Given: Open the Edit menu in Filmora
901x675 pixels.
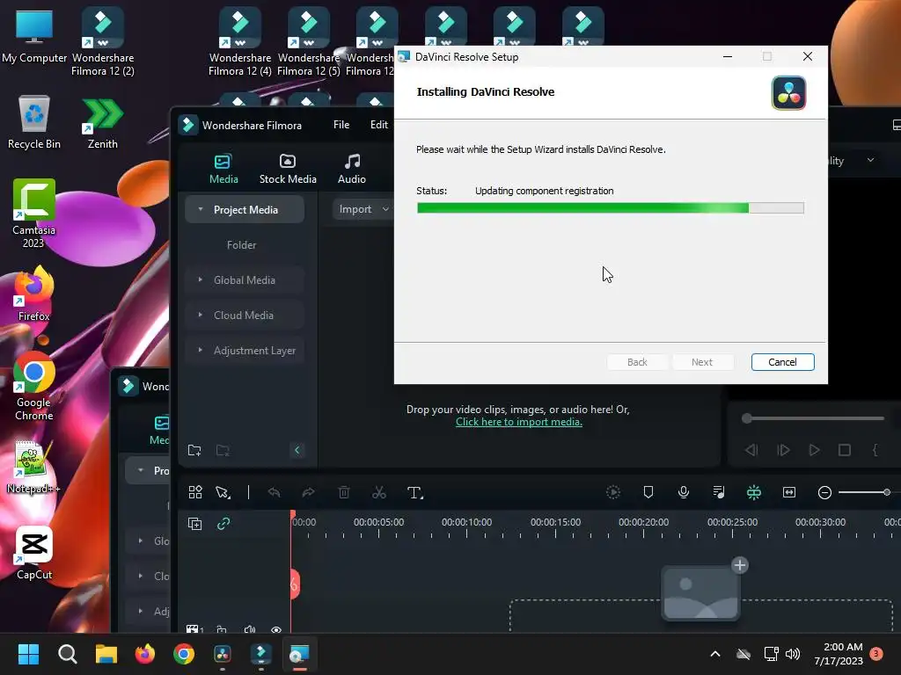Looking at the screenshot, I should (x=378, y=125).
